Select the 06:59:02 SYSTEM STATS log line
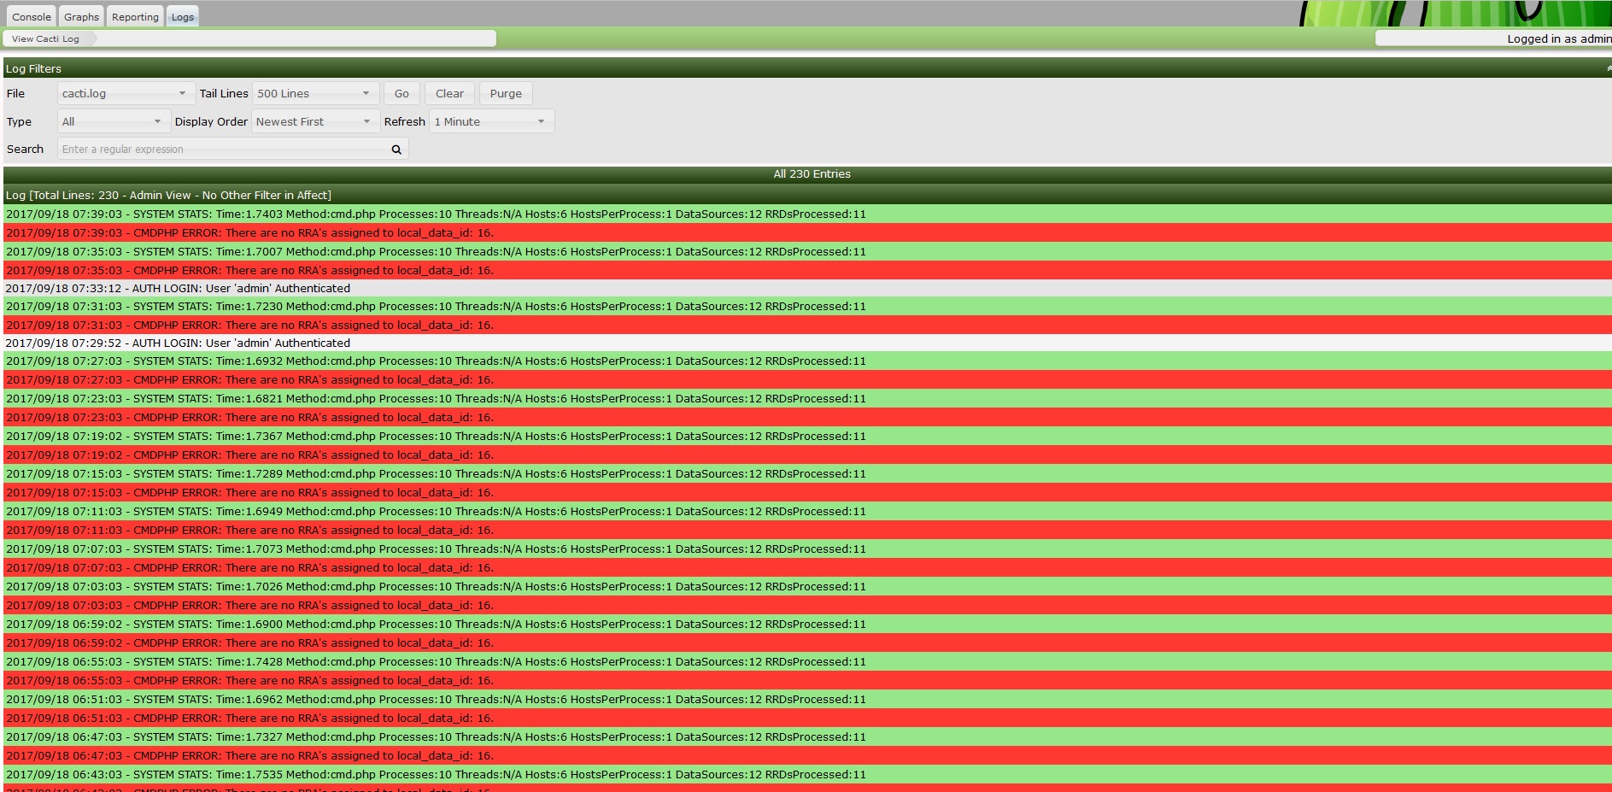This screenshot has width=1612, height=792. [x=807, y=624]
